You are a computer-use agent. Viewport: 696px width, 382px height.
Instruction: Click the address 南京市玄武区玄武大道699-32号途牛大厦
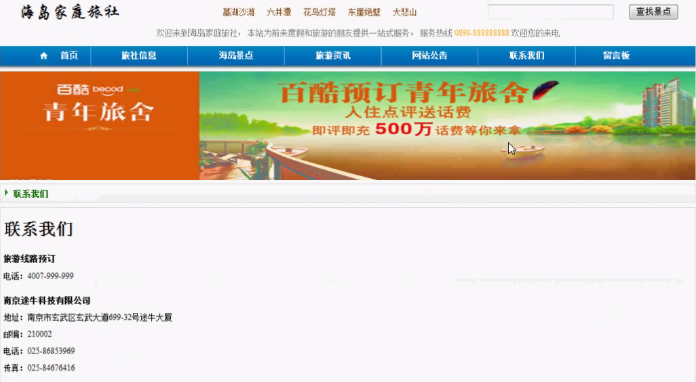pos(100,317)
